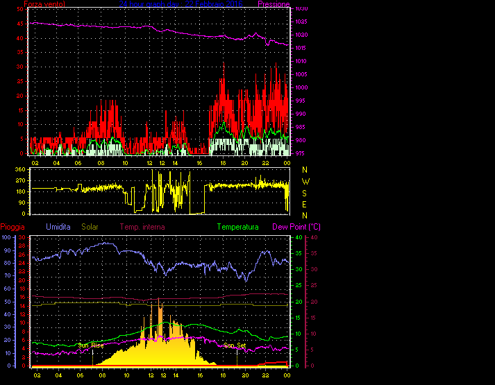Click the blue 'Umidita' legend label

(58, 227)
